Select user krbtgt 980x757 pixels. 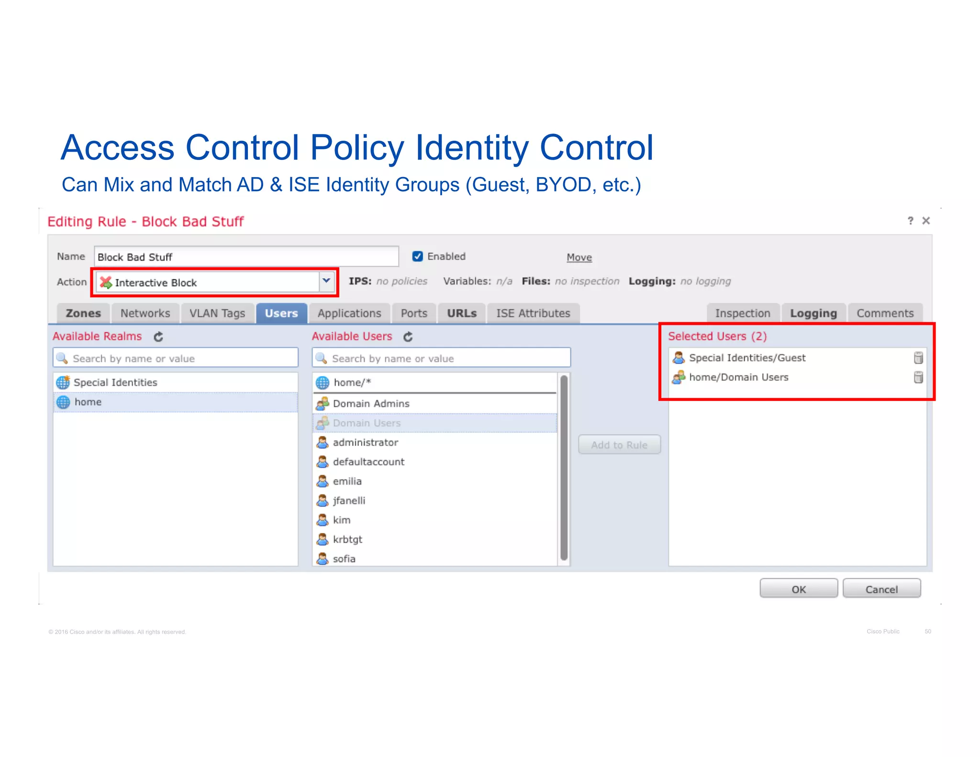[x=435, y=539]
